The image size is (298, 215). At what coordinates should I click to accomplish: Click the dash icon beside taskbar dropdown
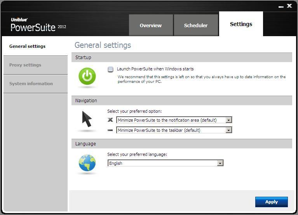point(110,130)
